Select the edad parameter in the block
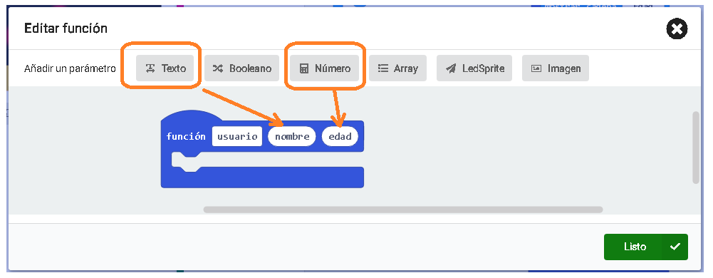 click(x=340, y=136)
